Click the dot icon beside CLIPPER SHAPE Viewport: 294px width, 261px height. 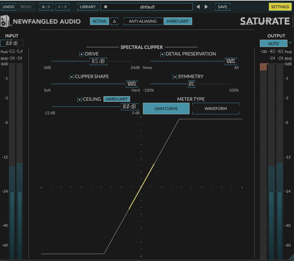[71, 76]
